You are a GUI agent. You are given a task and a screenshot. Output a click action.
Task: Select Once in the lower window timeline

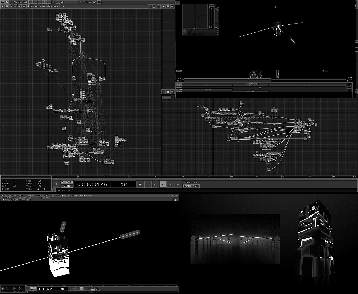point(97,290)
